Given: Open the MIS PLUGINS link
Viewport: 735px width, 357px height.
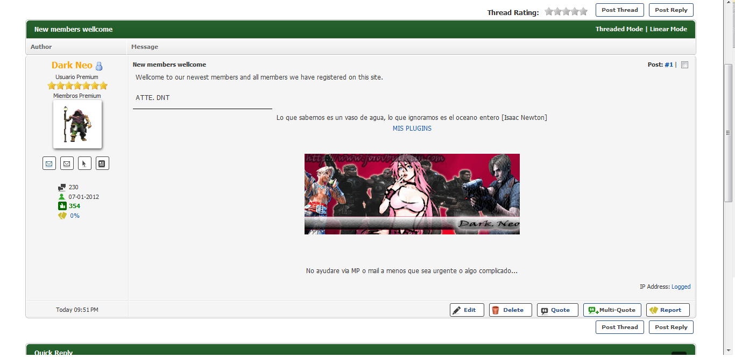Looking at the screenshot, I should click(x=412, y=128).
